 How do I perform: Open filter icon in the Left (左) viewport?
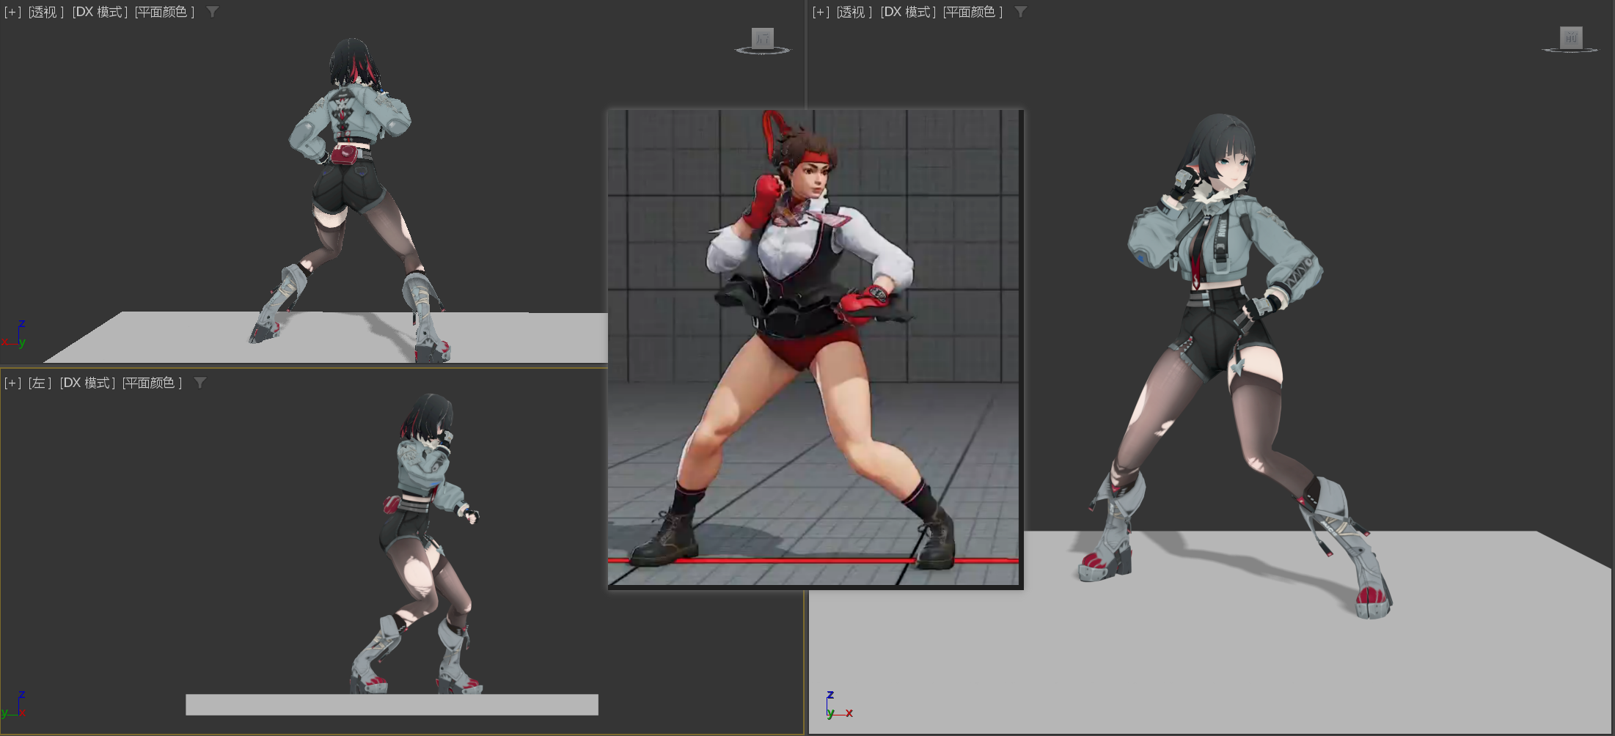pyautogui.click(x=200, y=383)
